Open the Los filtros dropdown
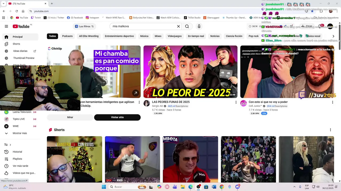The image size is (341, 191). click(x=84, y=26)
